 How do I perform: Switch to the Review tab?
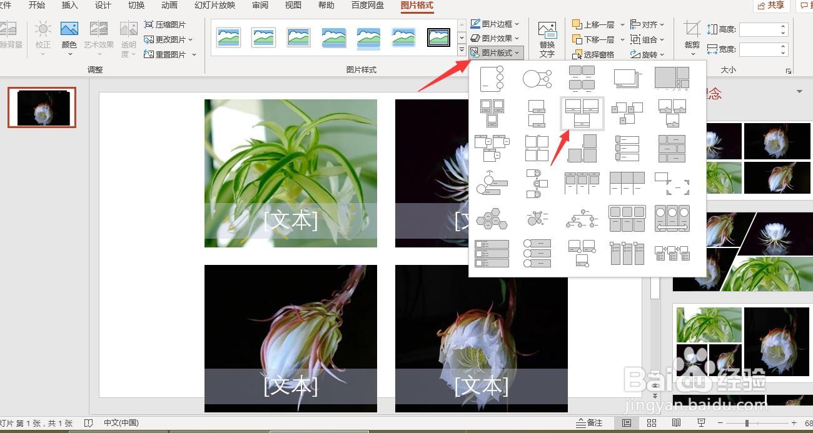click(x=260, y=6)
